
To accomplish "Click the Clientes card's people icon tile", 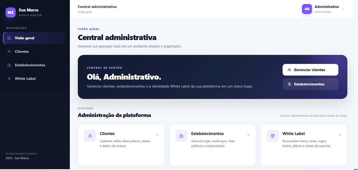I will point(90,136).
